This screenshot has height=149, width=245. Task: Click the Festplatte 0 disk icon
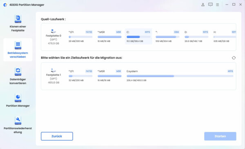click(53, 31)
